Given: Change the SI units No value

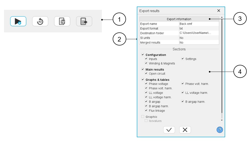Looking at the screenshot, I should tap(199, 38).
